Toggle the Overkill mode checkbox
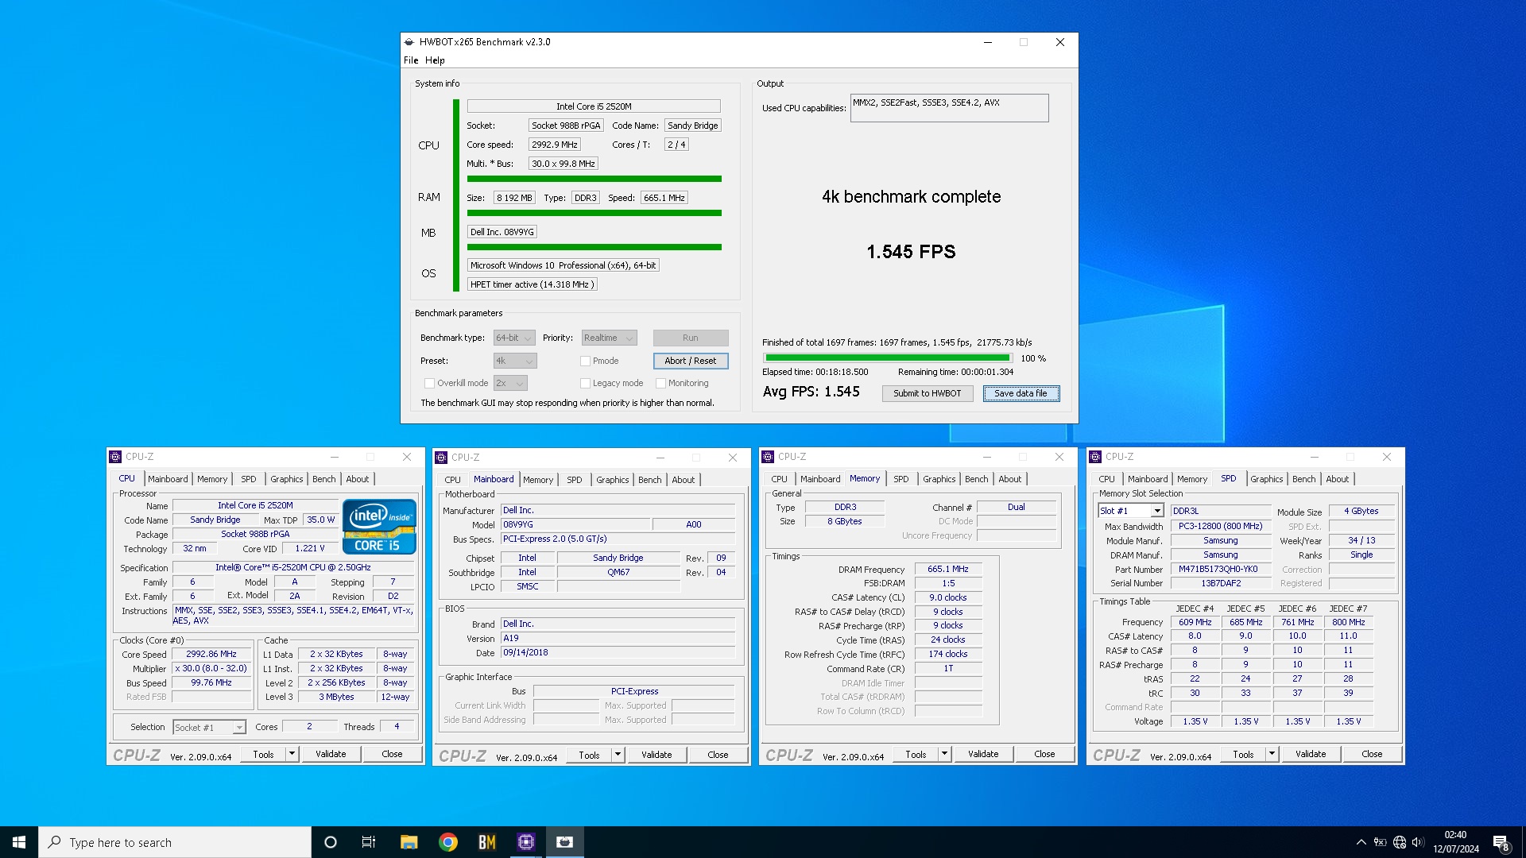This screenshot has width=1526, height=858. point(430,383)
